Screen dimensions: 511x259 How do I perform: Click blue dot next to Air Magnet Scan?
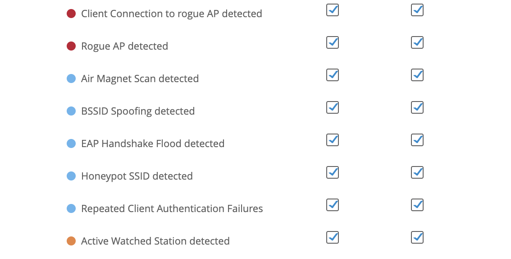click(71, 79)
